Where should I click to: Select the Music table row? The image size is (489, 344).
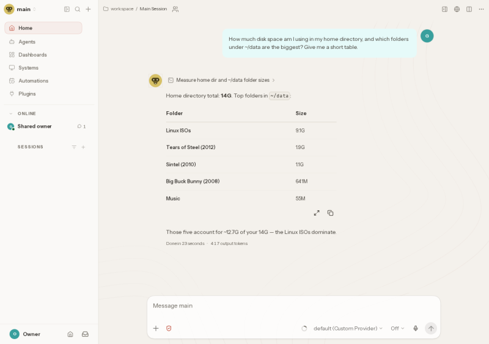pos(251,199)
